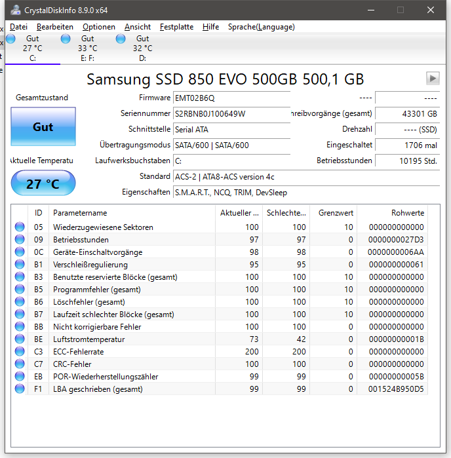Open the Hilfe menu
This screenshot has height=458, width=451.
[210, 27]
